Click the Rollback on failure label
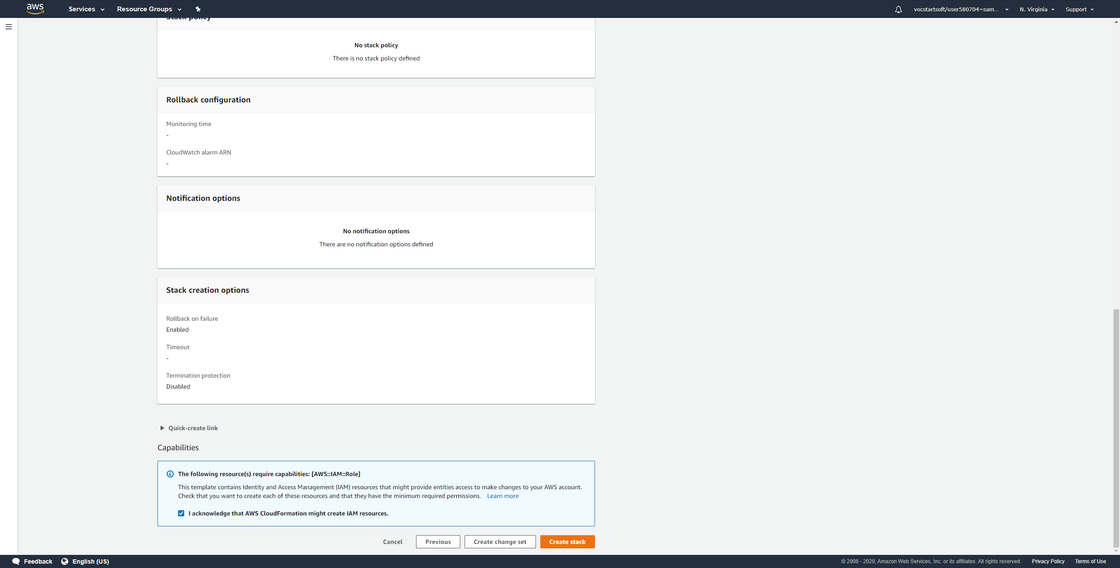The height and width of the screenshot is (568, 1120). click(x=192, y=319)
